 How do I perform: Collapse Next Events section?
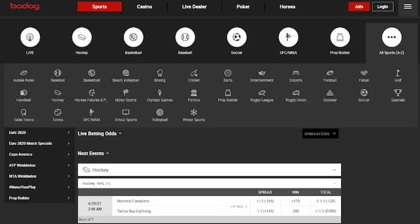click(94, 153)
